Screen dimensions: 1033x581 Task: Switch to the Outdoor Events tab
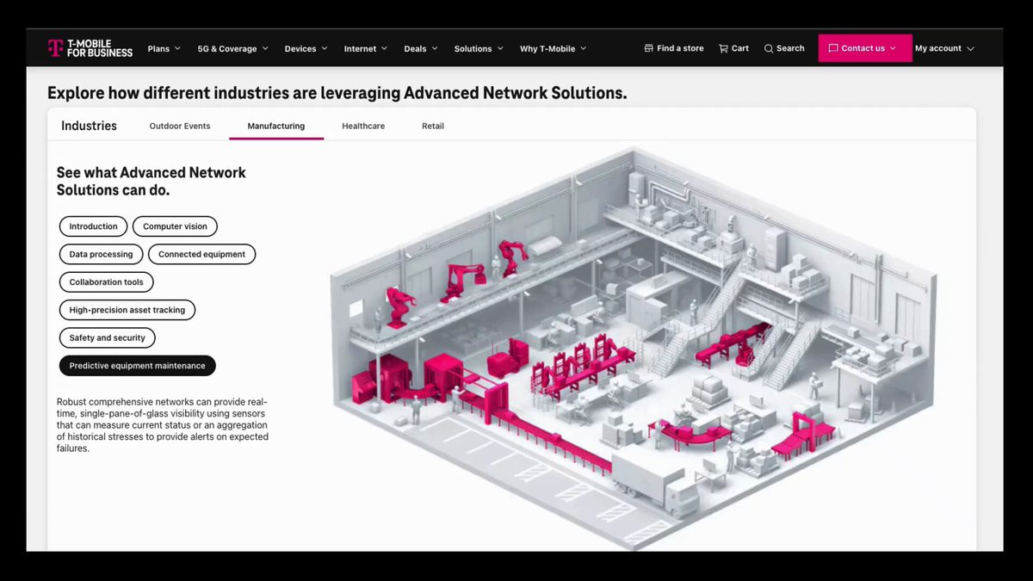pos(180,126)
